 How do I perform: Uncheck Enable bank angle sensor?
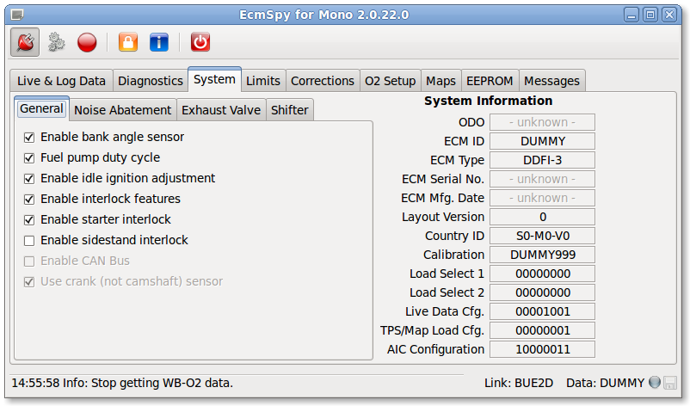point(29,138)
